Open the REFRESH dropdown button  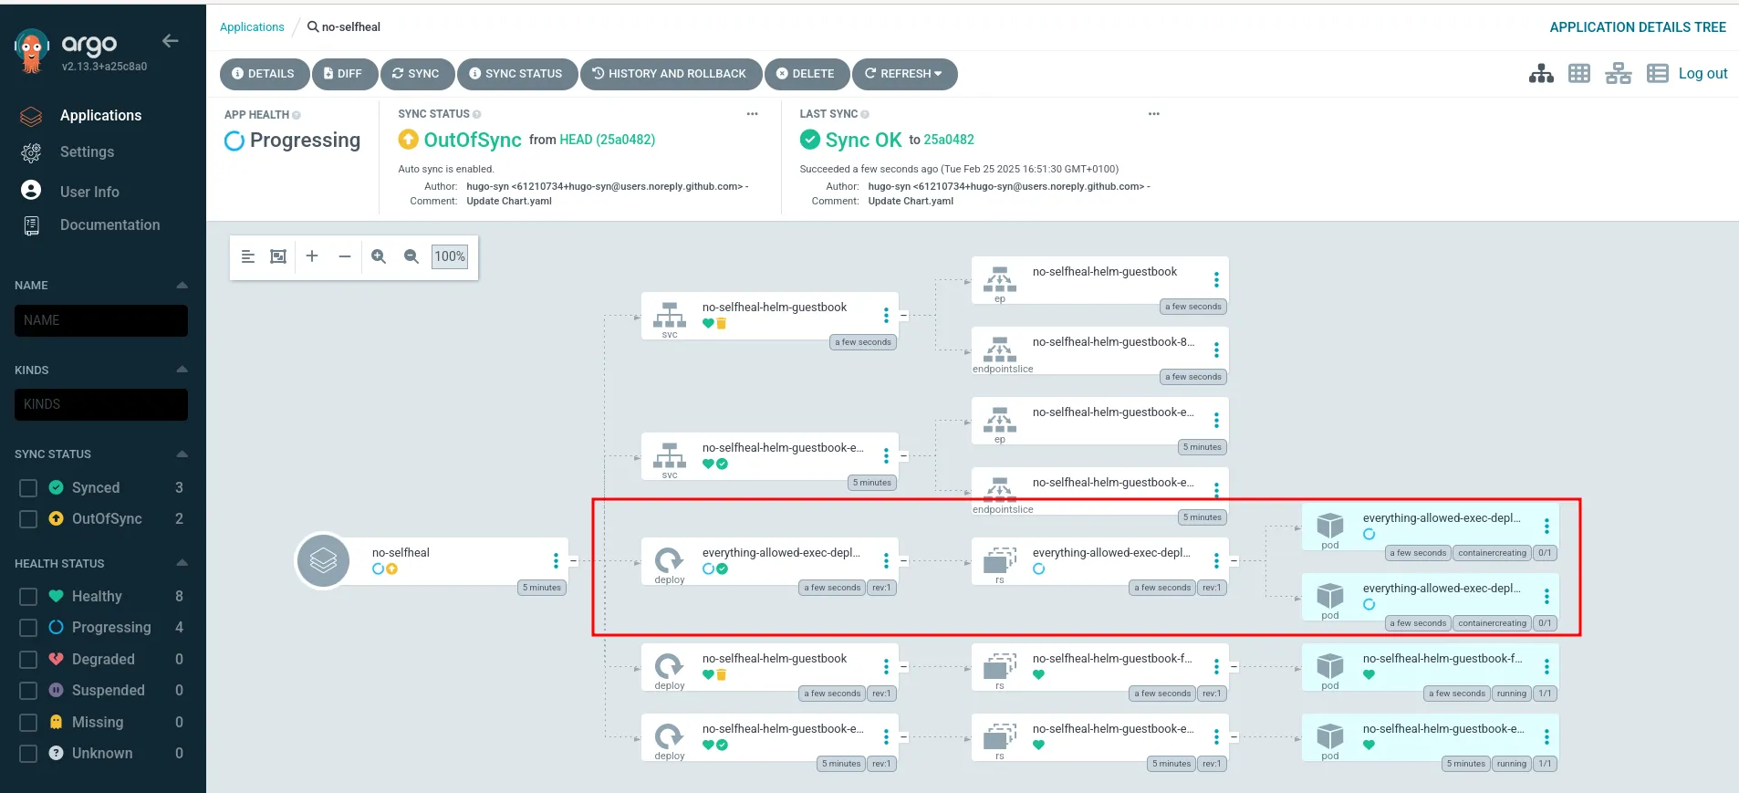(x=904, y=74)
